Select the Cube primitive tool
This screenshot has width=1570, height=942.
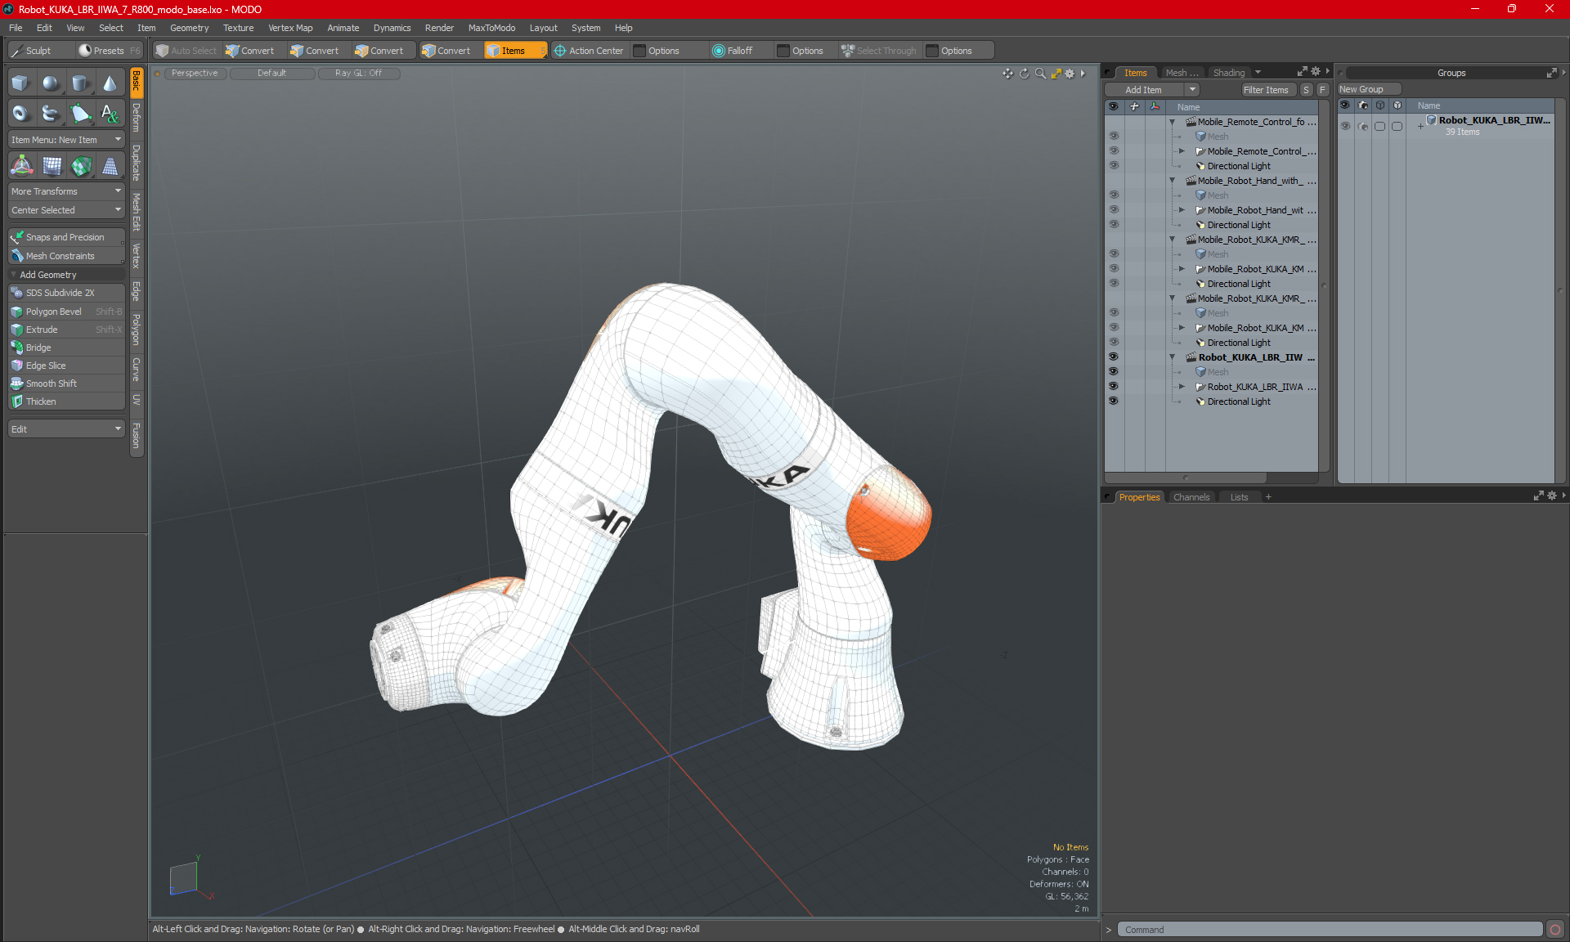[20, 83]
